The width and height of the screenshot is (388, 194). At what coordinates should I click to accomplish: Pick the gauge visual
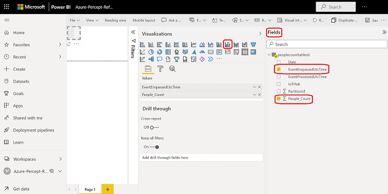pos(202,52)
